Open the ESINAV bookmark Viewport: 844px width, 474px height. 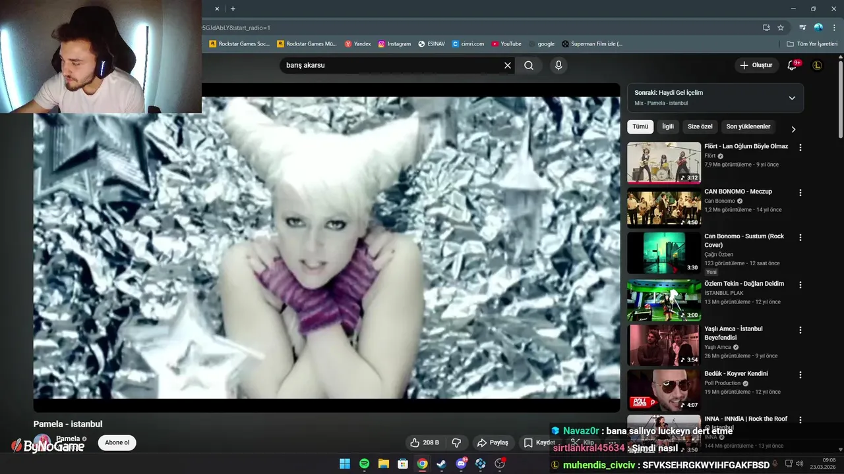(x=432, y=44)
